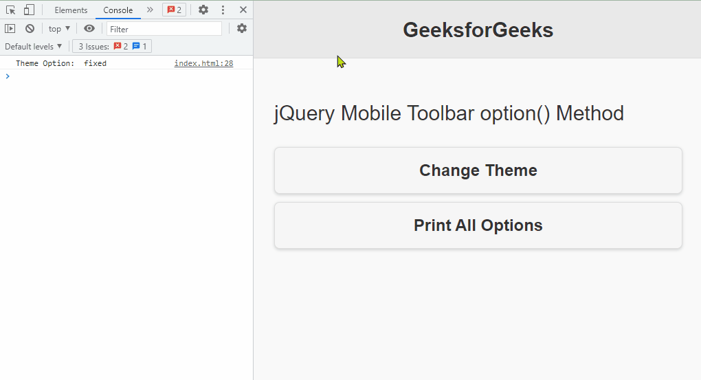Open the index.html:28 source link

203,63
